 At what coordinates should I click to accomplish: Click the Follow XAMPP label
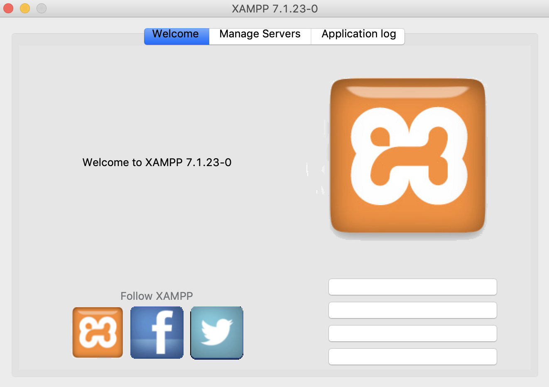(x=157, y=296)
